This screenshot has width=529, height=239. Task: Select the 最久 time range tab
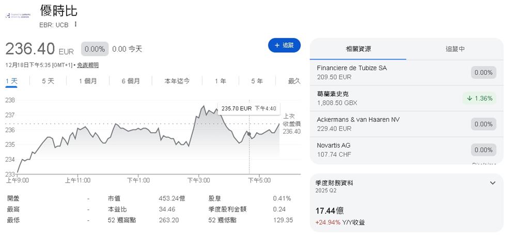coord(294,81)
